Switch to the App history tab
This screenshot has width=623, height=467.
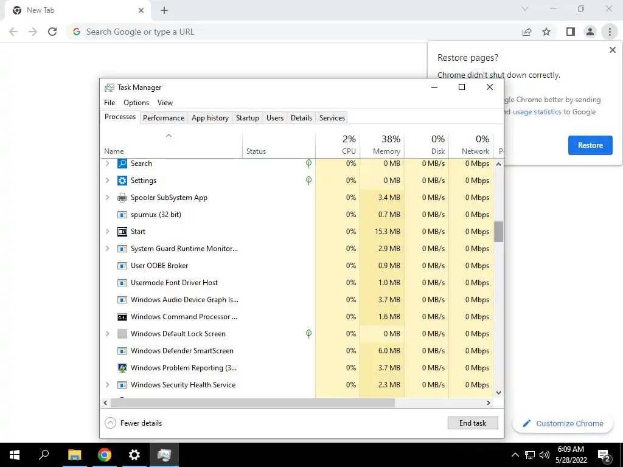pos(210,118)
